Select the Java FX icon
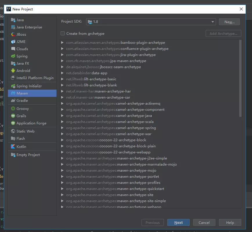The height and width of the screenshot is (232, 252). 13,63
